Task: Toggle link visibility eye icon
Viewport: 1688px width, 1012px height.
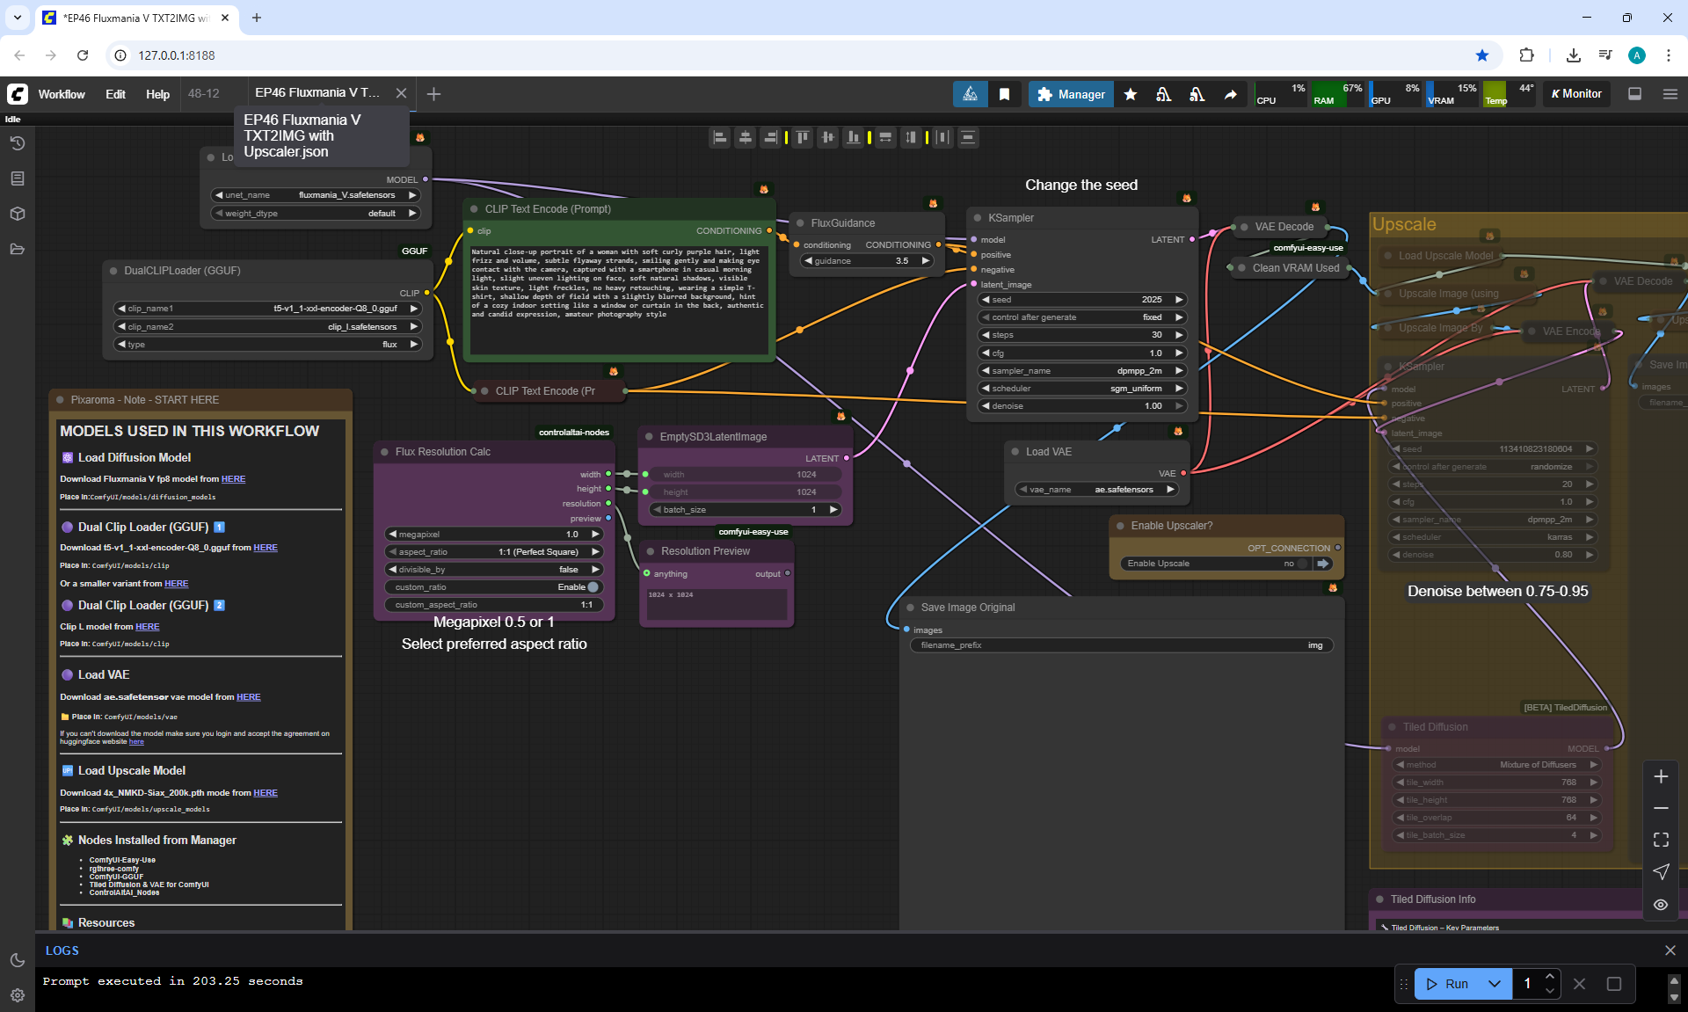Action: (1661, 904)
